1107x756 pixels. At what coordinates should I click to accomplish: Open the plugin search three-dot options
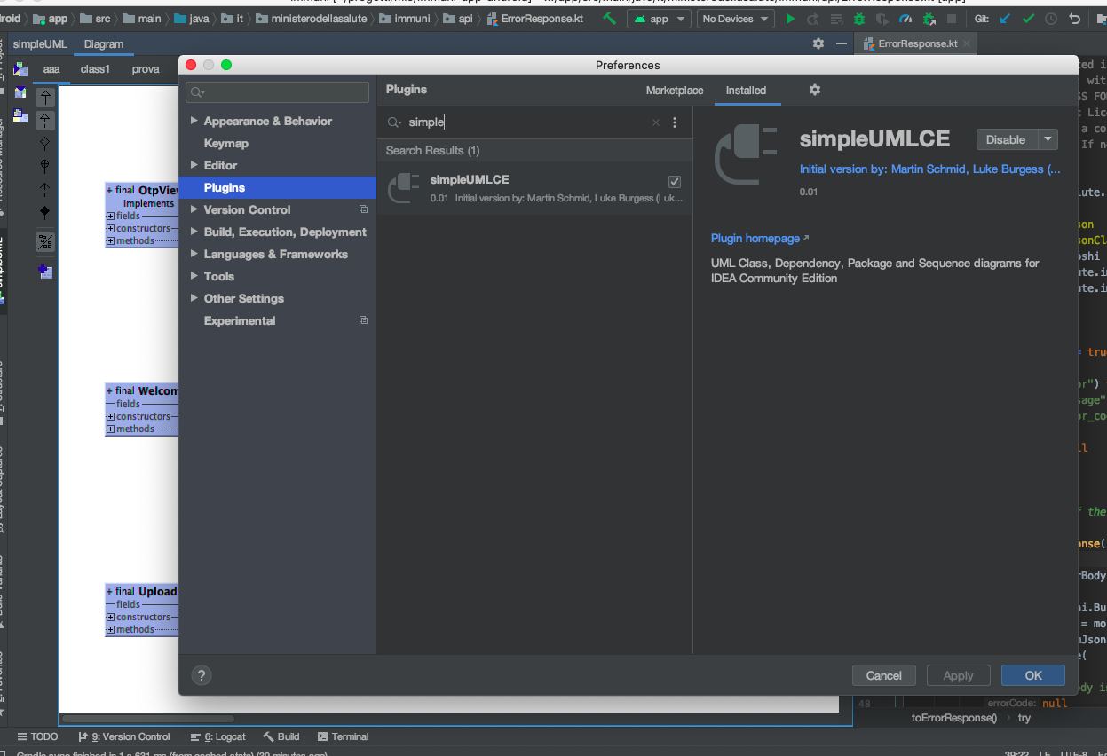[x=675, y=122]
